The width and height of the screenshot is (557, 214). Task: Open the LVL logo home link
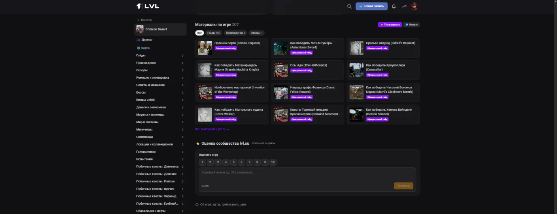(148, 6)
